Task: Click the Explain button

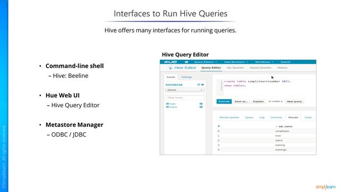Action: (258, 101)
